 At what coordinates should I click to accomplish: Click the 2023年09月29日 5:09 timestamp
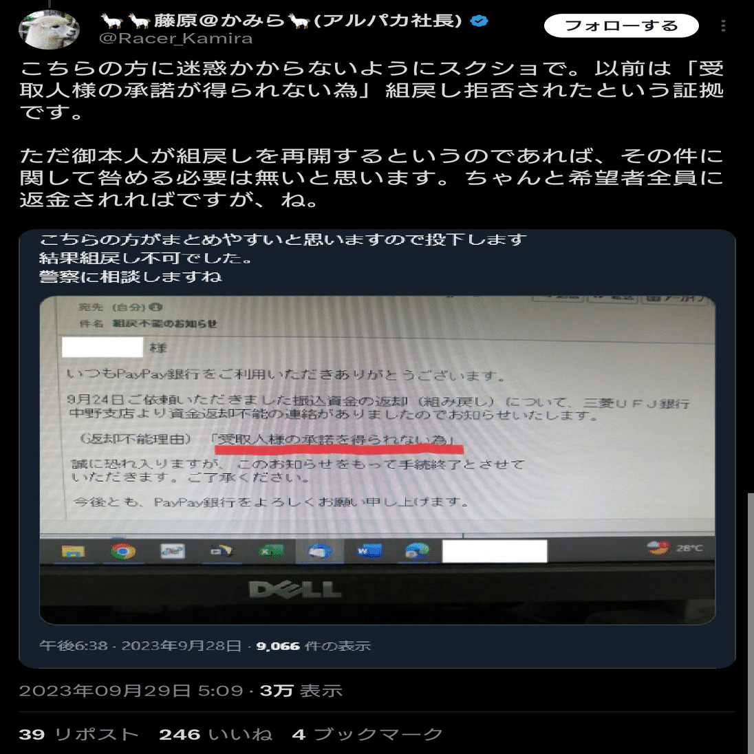click(131, 691)
